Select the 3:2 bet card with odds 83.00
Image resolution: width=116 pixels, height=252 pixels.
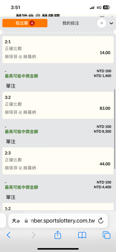click(x=58, y=105)
